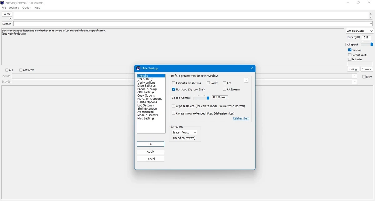Click Cancel in Main Settings
Image resolution: width=375 pixels, height=201 pixels.
pyautogui.click(x=151, y=159)
